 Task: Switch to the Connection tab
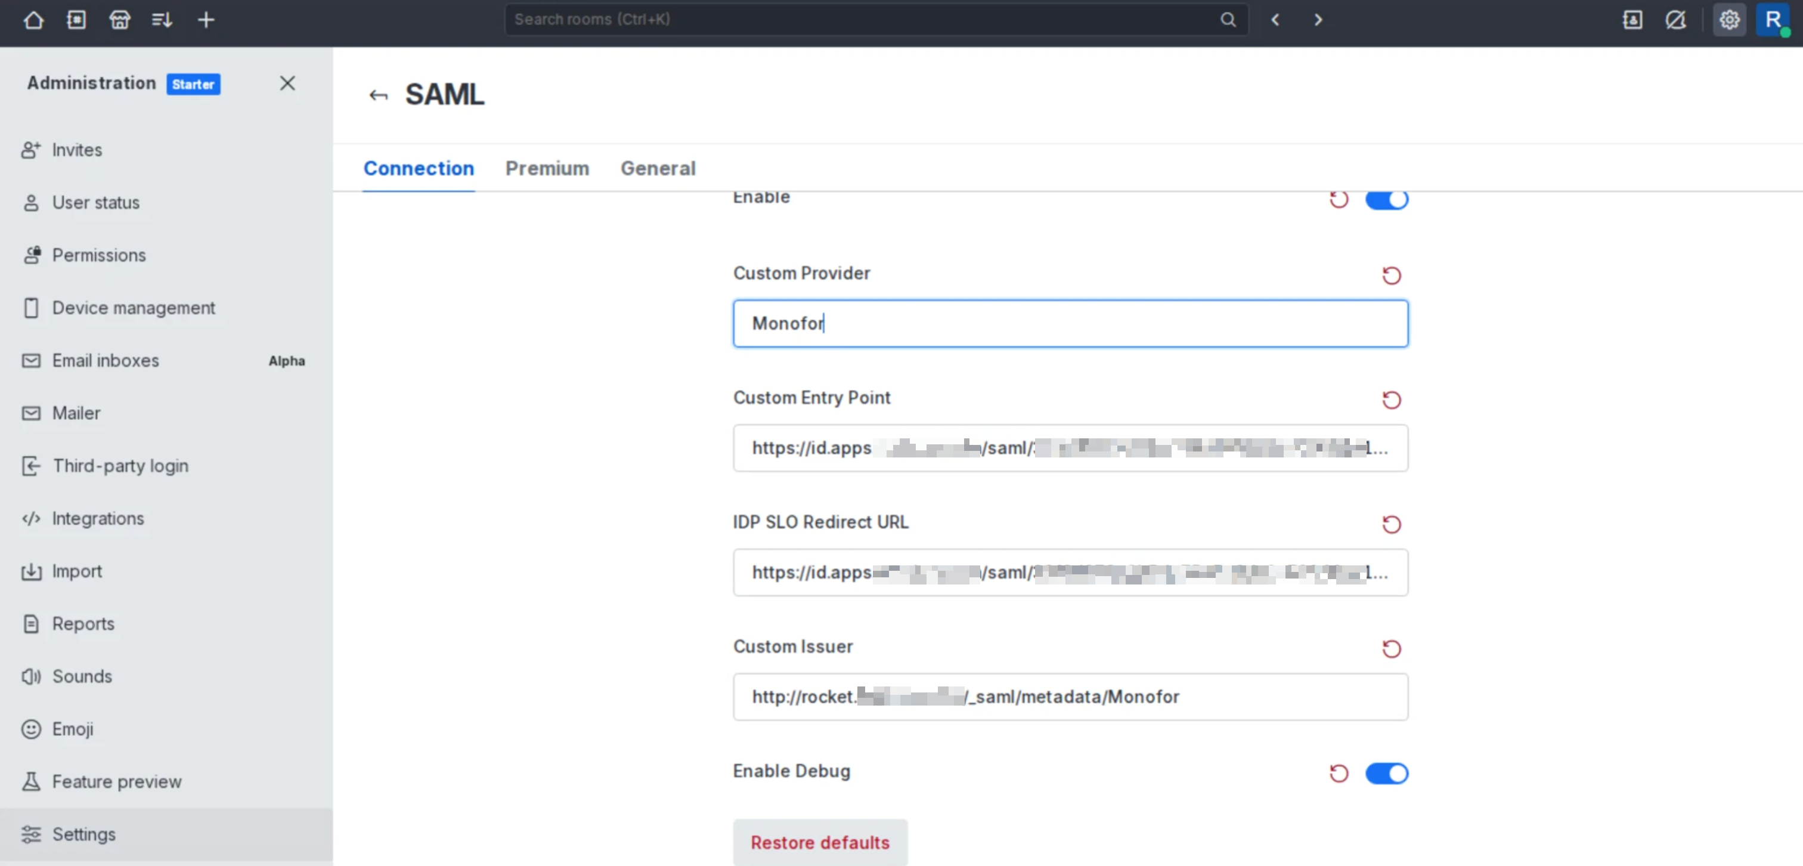click(x=419, y=168)
